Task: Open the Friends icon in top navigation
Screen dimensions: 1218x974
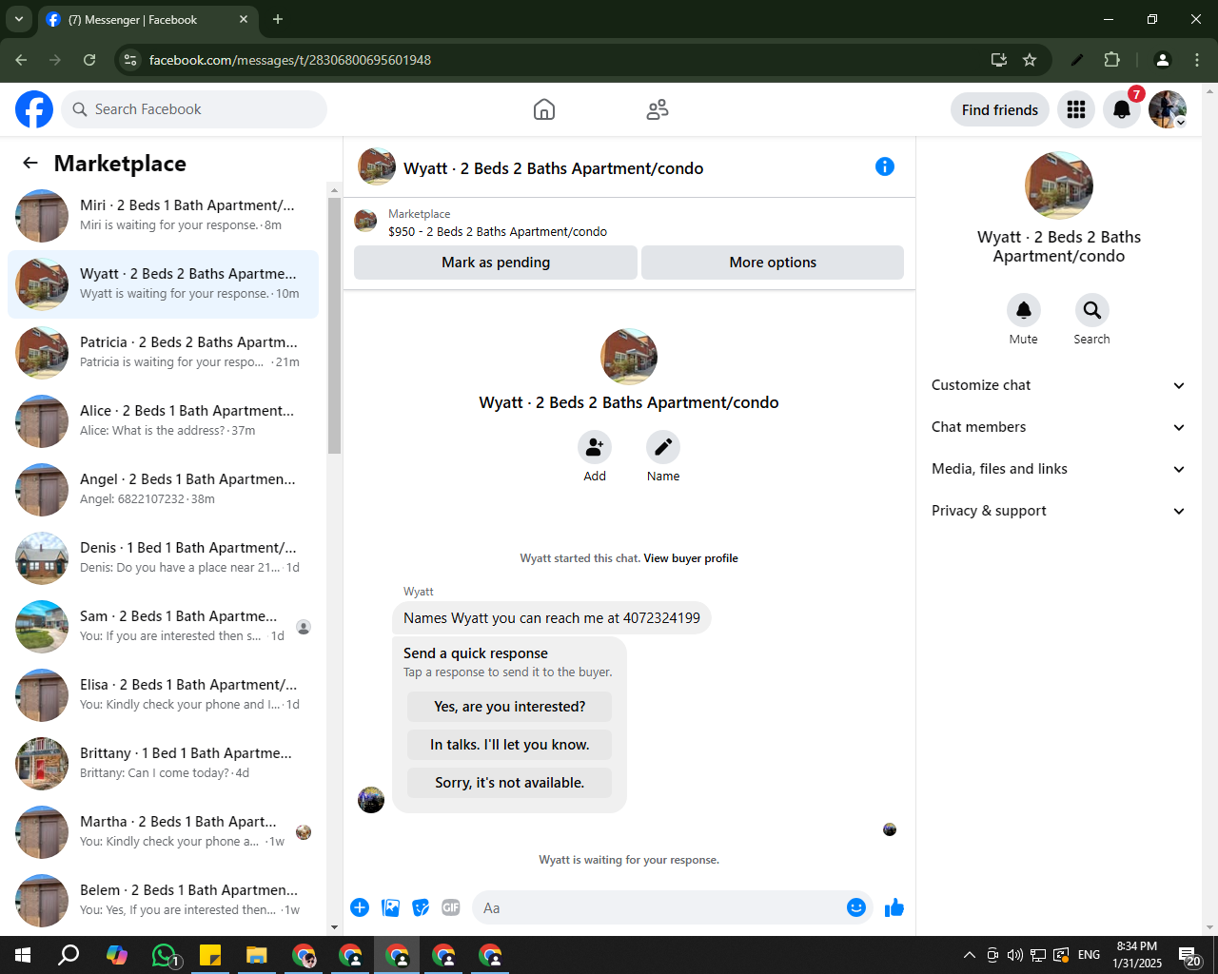Action: pos(658,109)
